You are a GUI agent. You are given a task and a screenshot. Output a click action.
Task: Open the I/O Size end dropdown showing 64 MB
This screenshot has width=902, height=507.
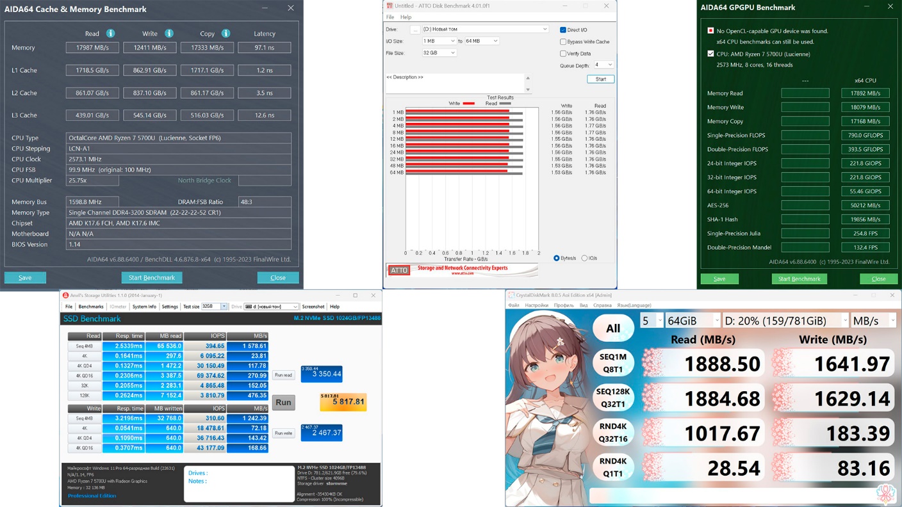coord(482,41)
